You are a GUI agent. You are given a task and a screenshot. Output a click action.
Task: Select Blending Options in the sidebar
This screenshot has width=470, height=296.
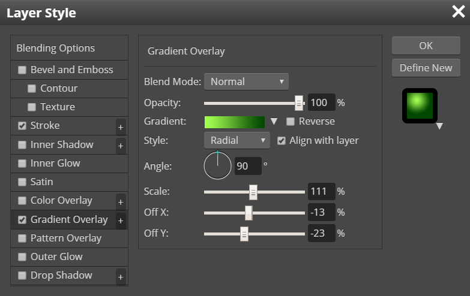(55, 48)
